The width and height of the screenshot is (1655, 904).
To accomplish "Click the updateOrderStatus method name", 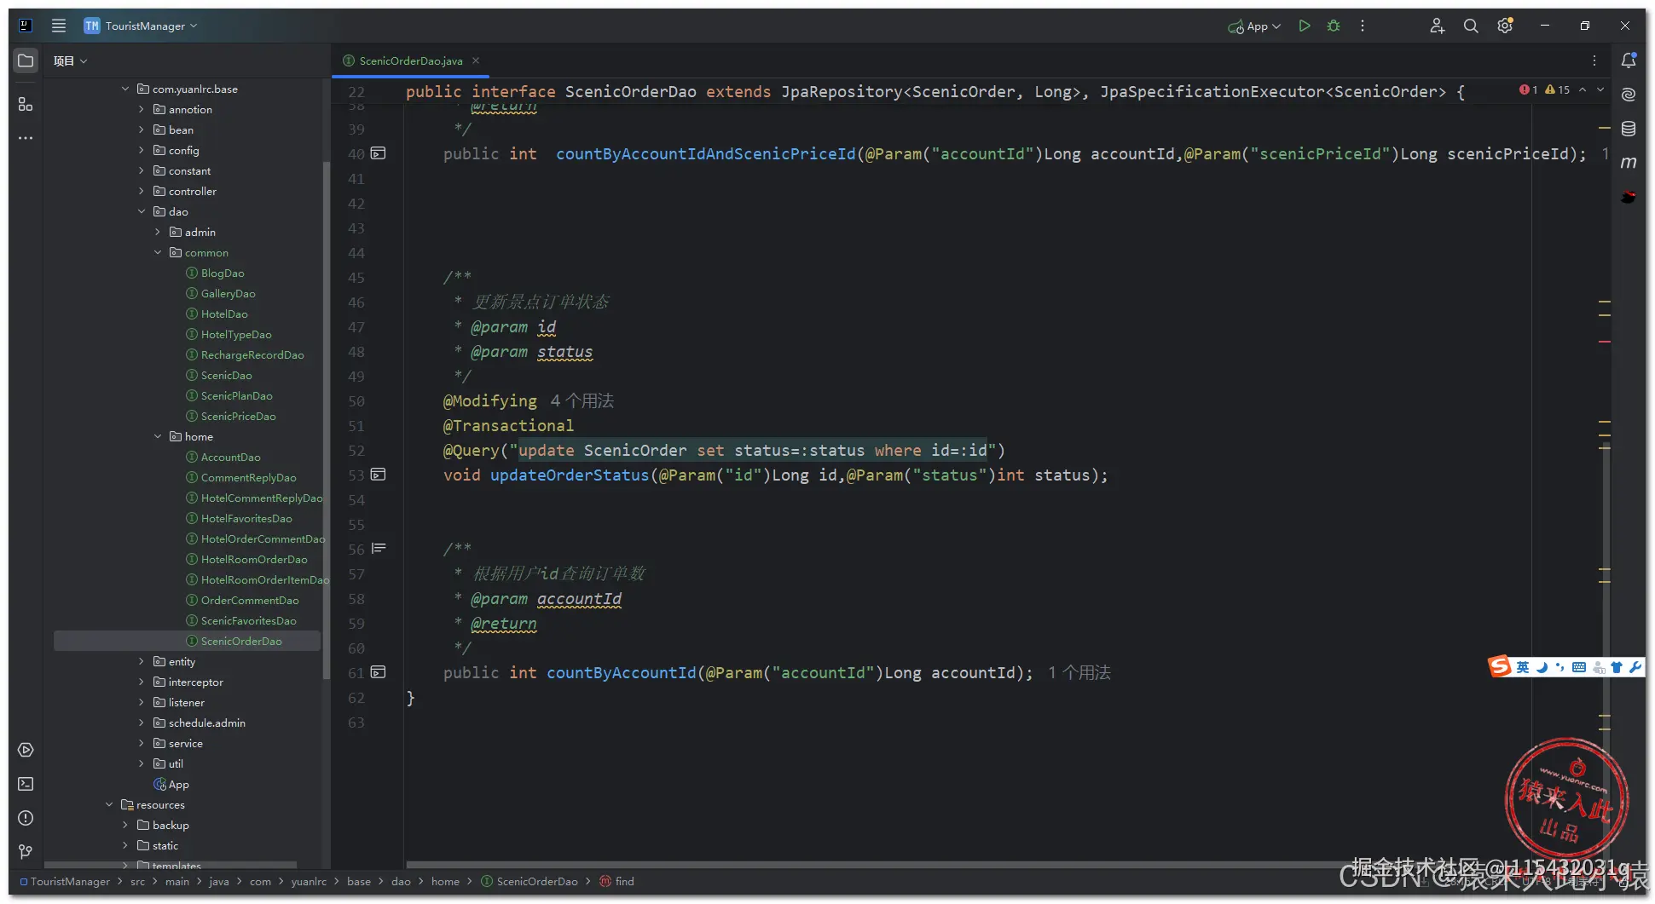I will [x=570, y=475].
